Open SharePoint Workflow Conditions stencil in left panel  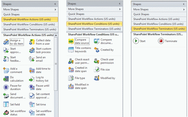tap(30, 24)
